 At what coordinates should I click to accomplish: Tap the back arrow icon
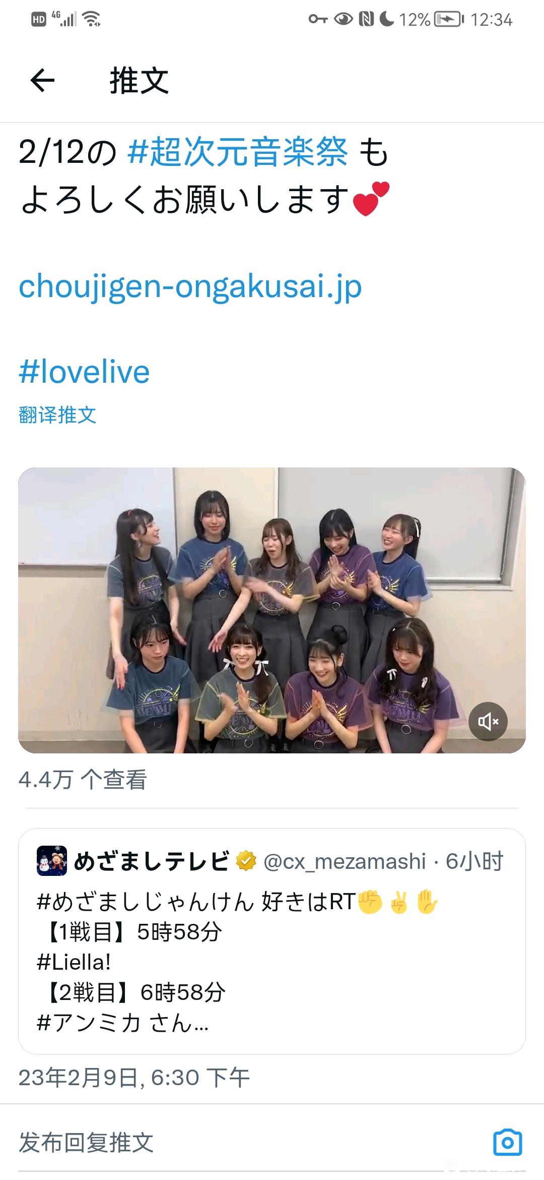point(42,81)
